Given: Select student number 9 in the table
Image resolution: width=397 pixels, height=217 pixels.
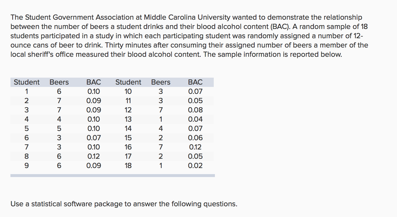Looking at the screenshot, I should coord(26,166).
